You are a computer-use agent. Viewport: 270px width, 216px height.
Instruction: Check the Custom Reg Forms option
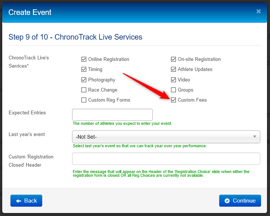coord(84,100)
